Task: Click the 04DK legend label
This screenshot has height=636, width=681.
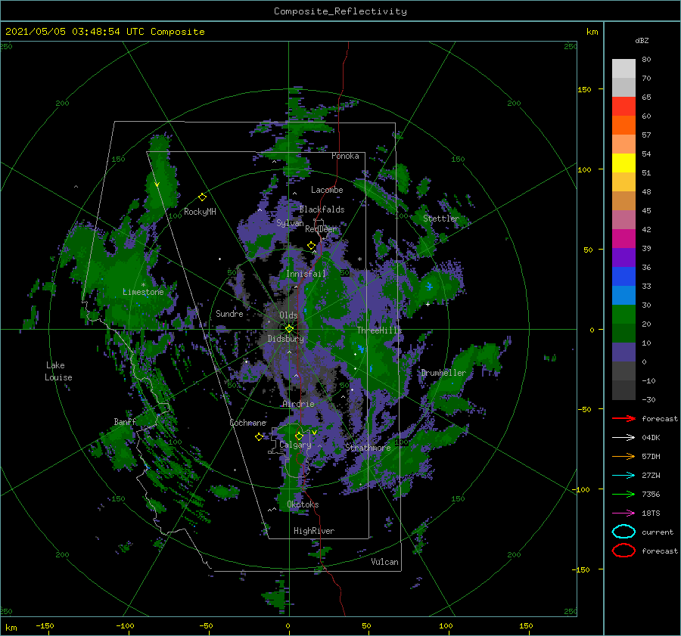Action: click(651, 438)
